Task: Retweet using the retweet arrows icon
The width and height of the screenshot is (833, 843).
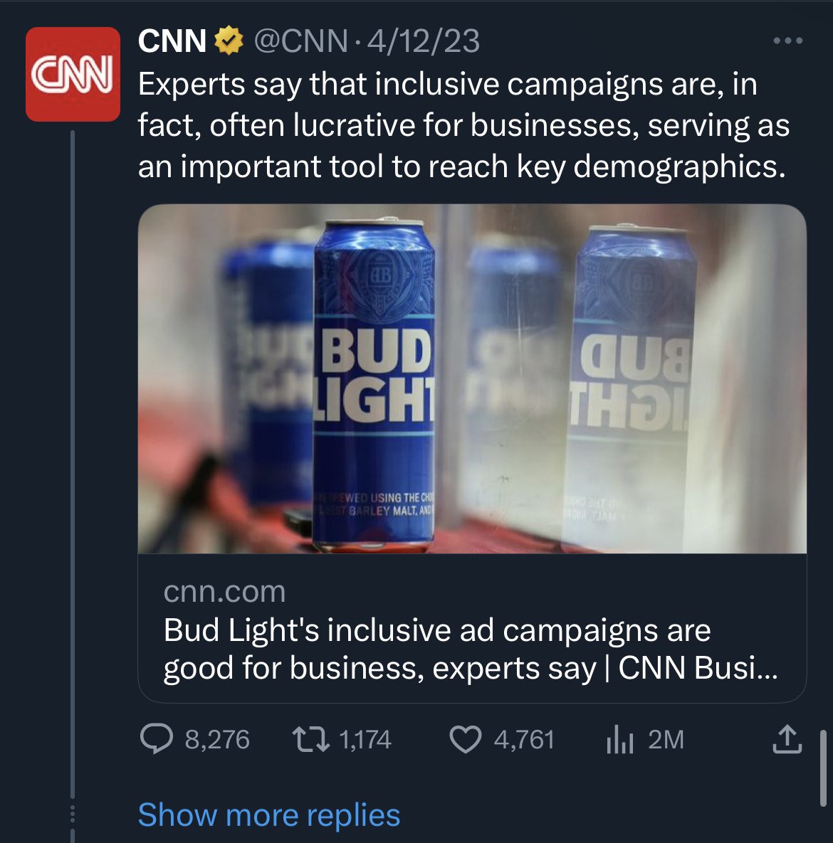Action: tap(311, 739)
